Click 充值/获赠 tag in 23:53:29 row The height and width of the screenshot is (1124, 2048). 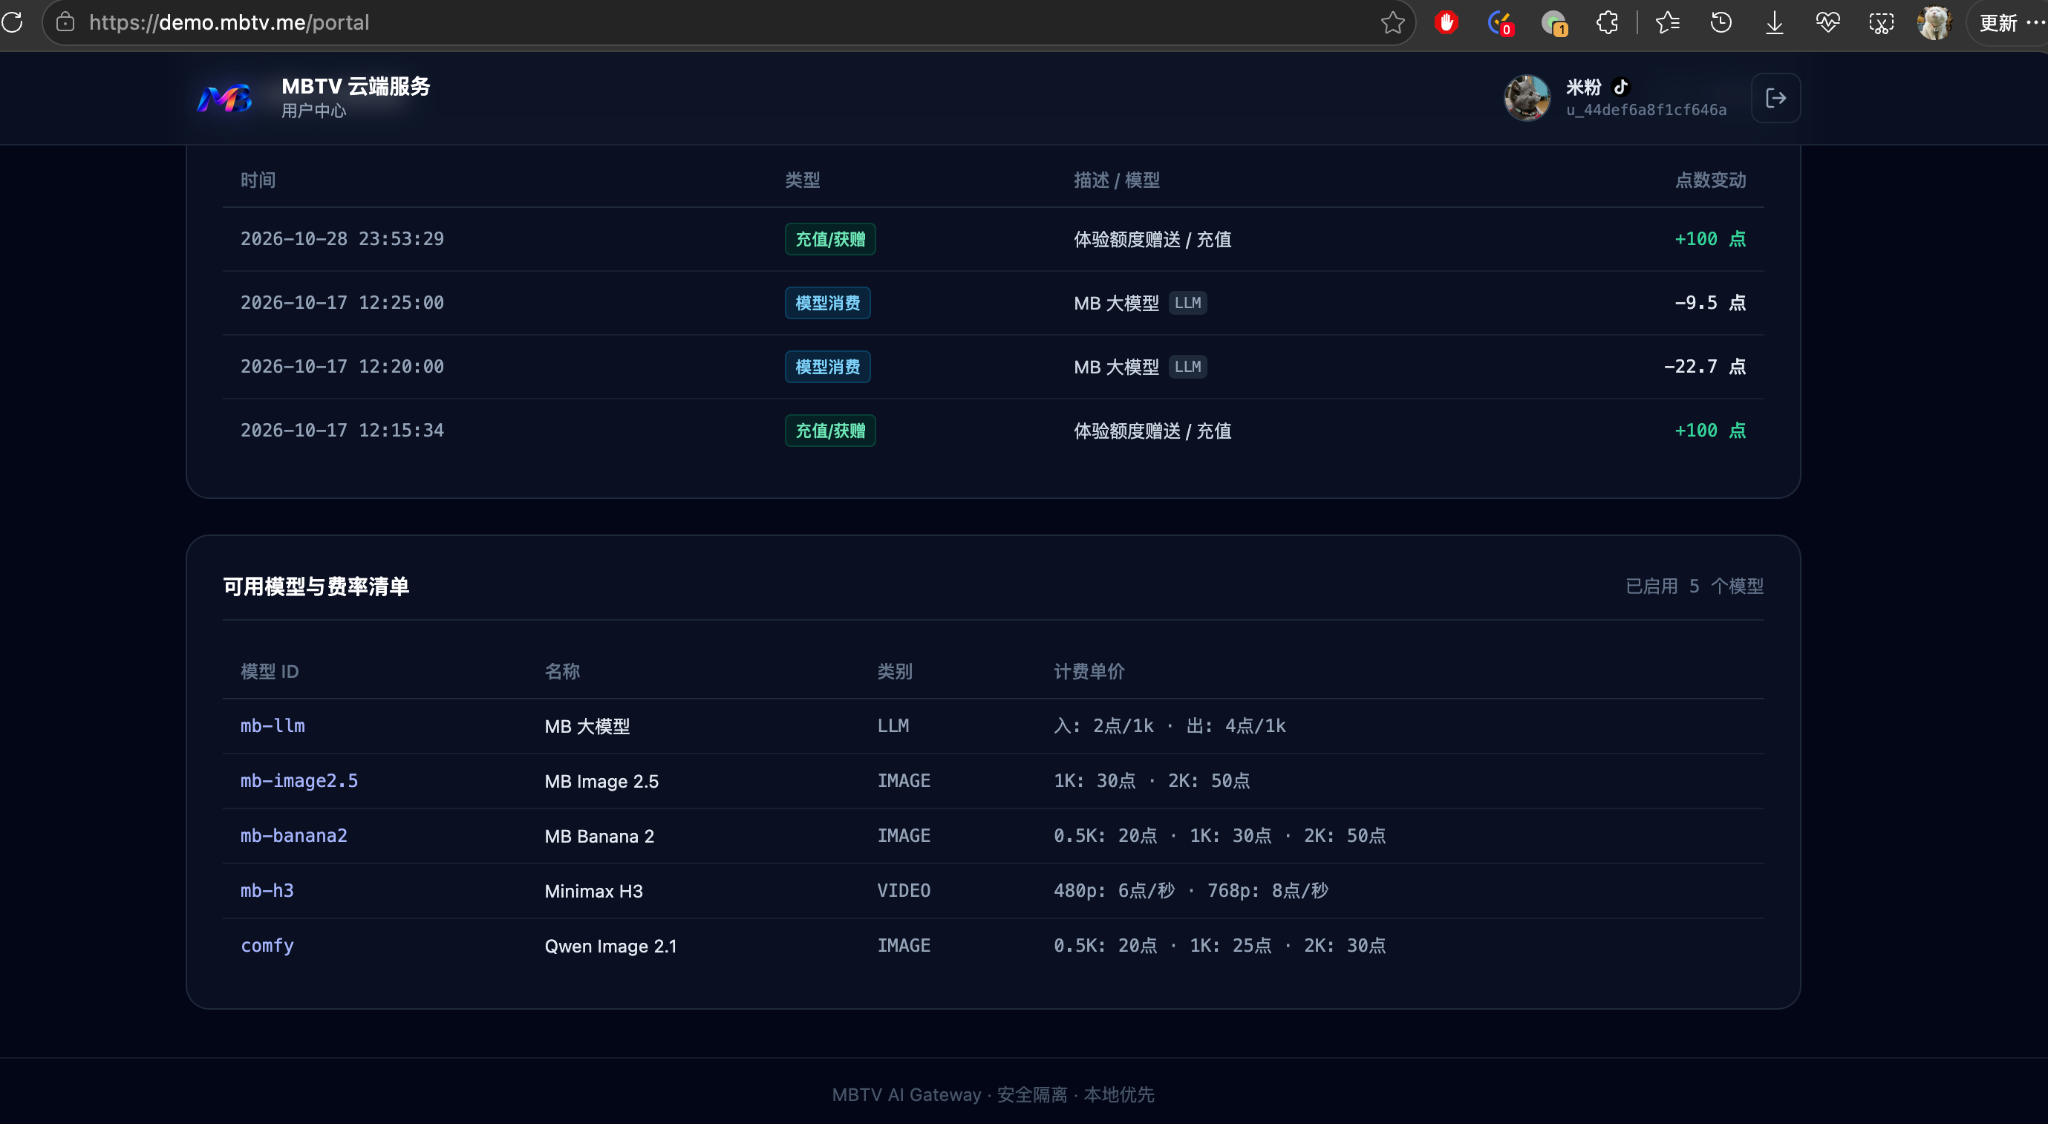click(x=830, y=239)
